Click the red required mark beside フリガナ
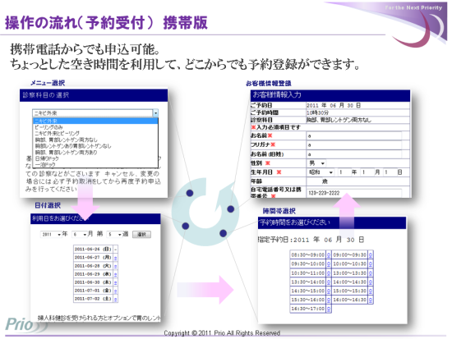The image size is (452, 339). [x=273, y=144]
